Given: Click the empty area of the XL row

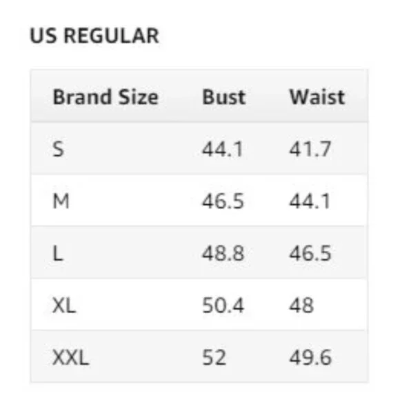Looking at the screenshot, I should pyautogui.click(x=139, y=306).
